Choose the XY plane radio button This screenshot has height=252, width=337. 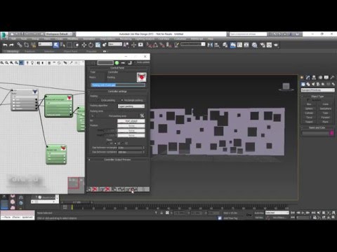108,143
